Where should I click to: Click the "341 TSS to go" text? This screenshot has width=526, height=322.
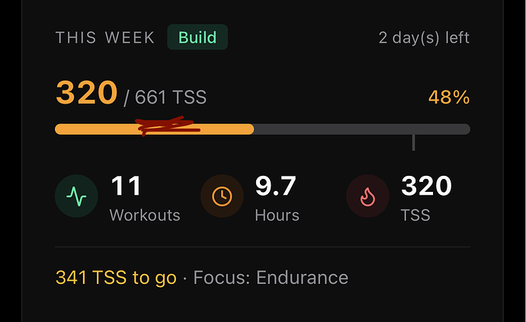pyautogui.click(x=116, y=277)
